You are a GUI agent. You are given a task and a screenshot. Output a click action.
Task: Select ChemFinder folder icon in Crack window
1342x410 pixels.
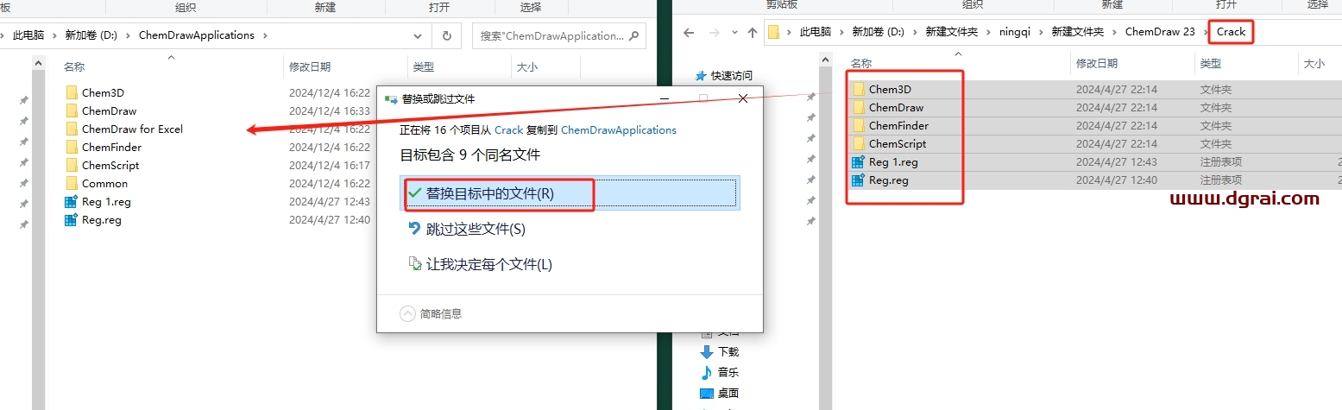[x=859, y=125]
